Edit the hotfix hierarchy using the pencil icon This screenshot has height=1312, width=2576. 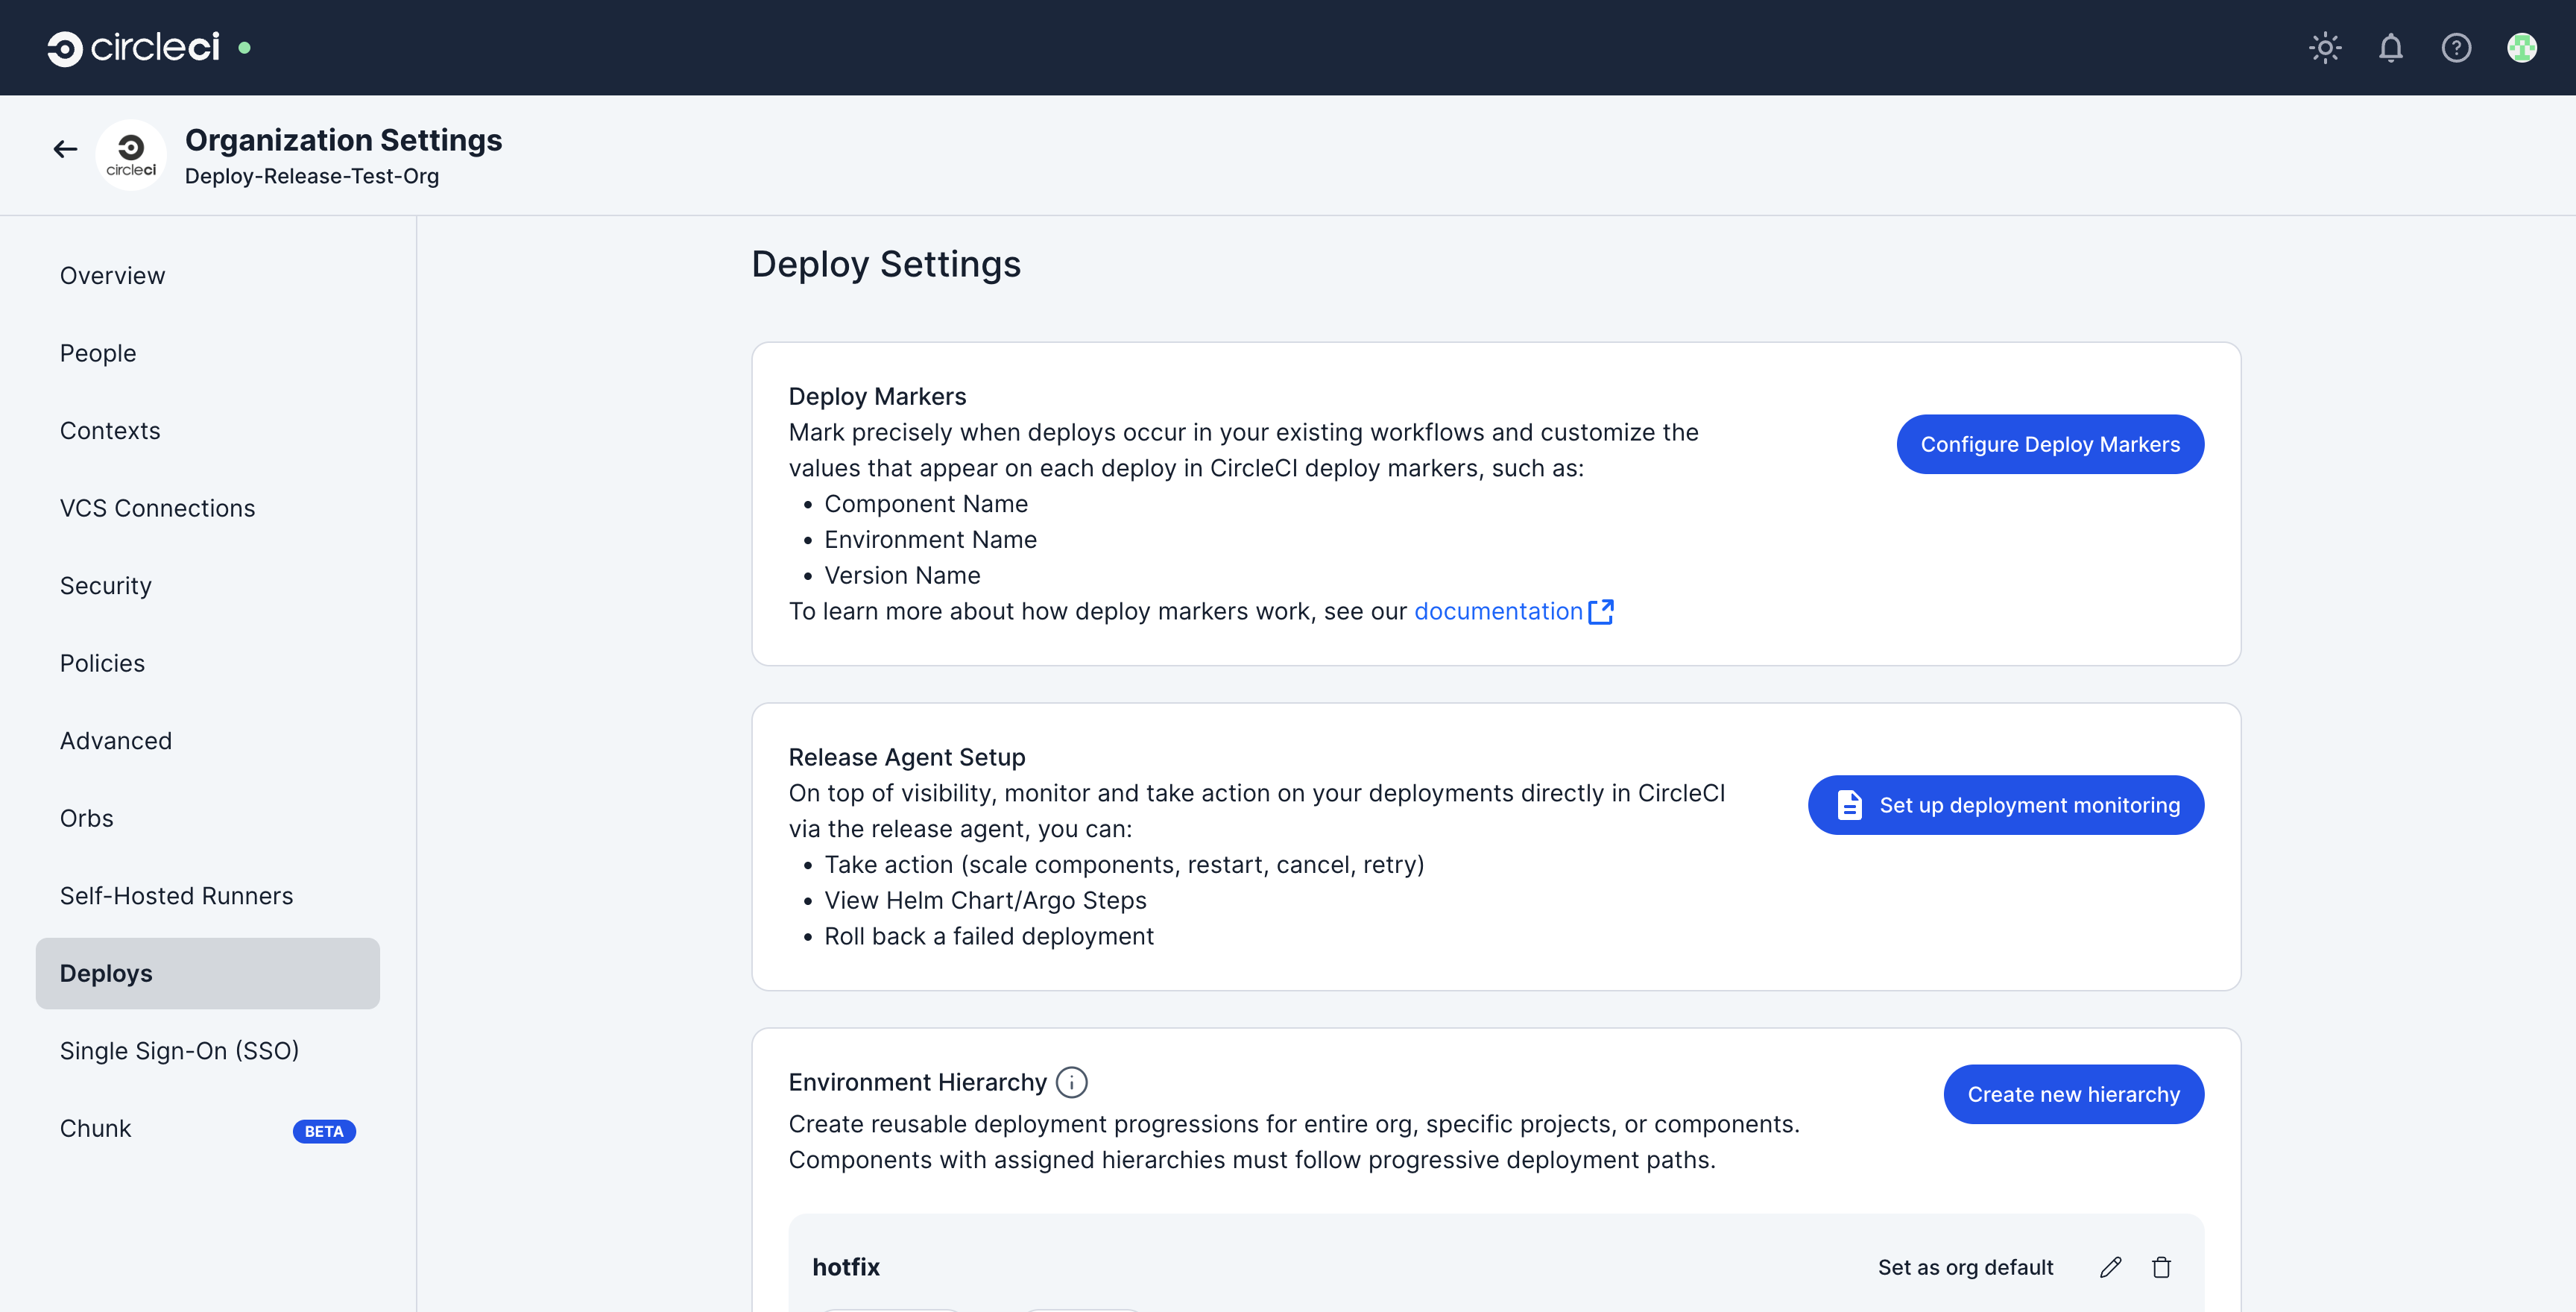click(x=2110, y=1267)
